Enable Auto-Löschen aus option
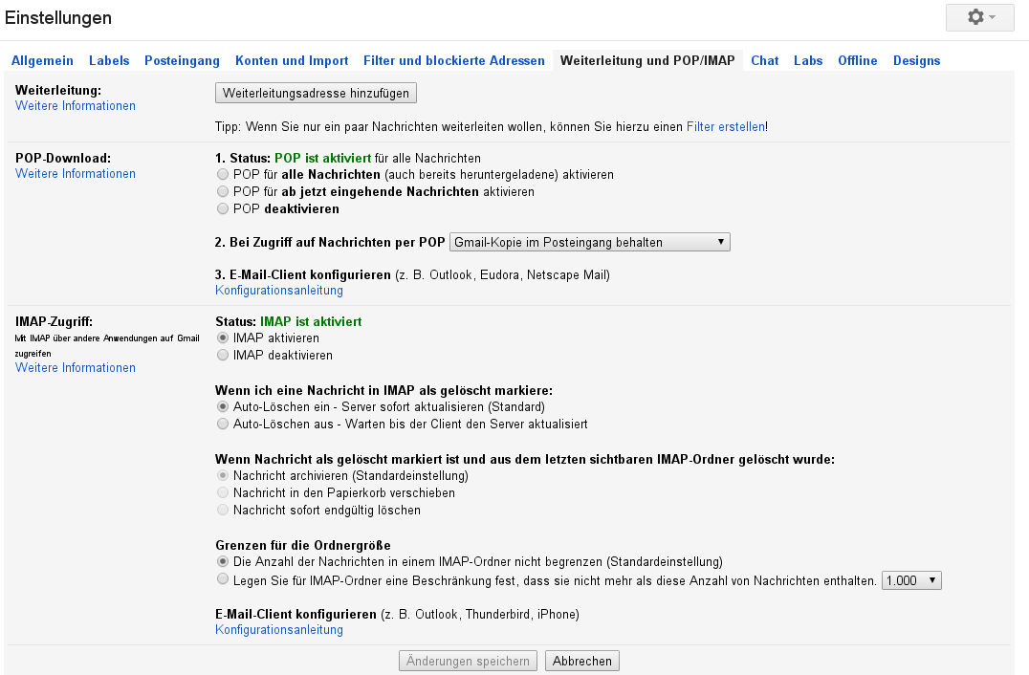The image size is (1029, 675). 223,424
